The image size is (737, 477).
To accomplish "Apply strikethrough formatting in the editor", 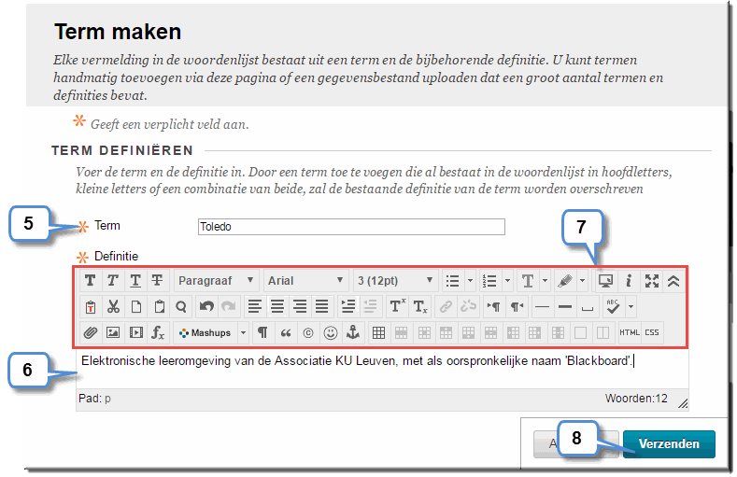I will [157, 281].
